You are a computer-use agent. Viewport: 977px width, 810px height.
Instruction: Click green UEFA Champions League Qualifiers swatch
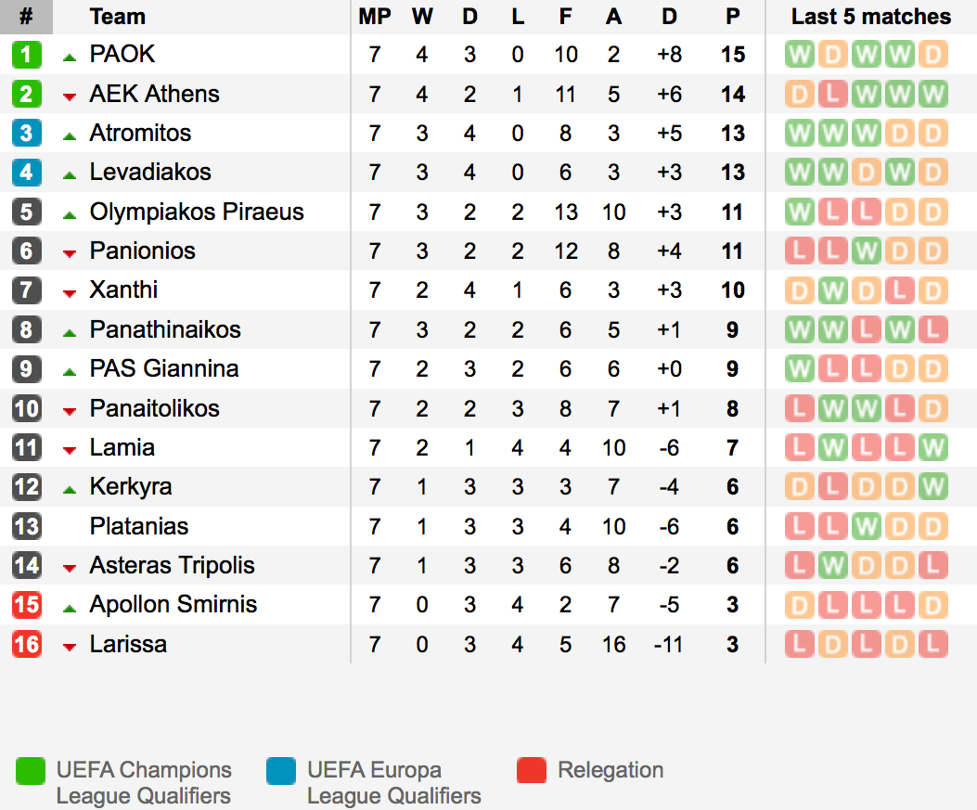[x=31, y=771]
